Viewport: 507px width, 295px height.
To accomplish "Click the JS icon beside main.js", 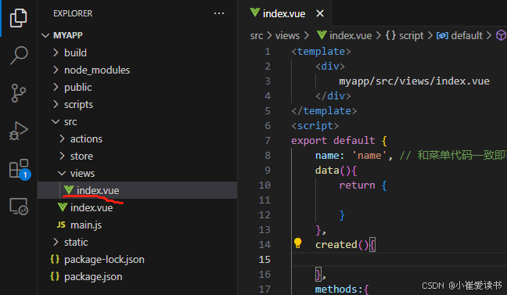I will coord(61,225).
